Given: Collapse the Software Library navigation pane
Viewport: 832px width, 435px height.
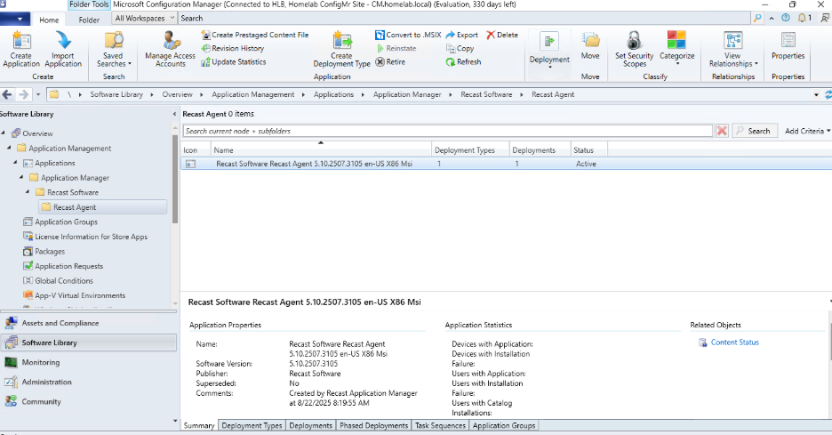Looking at the screenshot, I should click(174, 114).
